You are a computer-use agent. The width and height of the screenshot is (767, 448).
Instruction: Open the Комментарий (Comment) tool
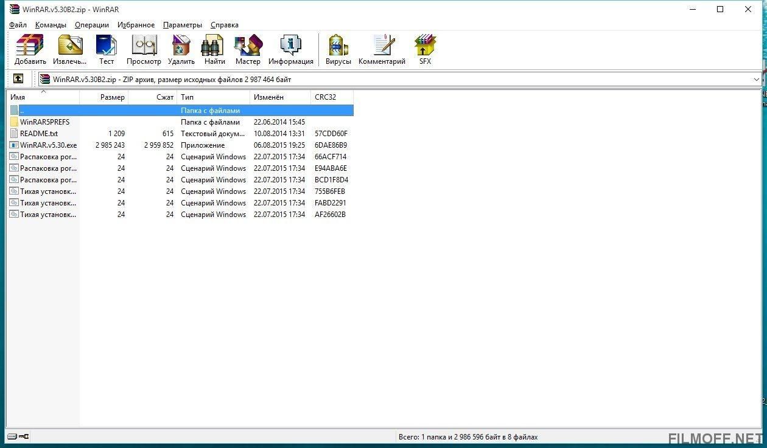click(x=382, y=49)
